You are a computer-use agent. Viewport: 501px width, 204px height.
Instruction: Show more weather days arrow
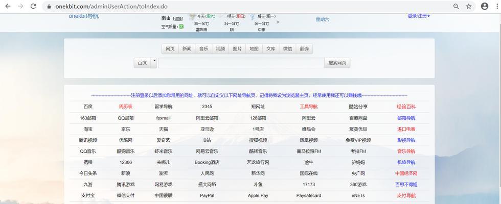coord(278,22)
